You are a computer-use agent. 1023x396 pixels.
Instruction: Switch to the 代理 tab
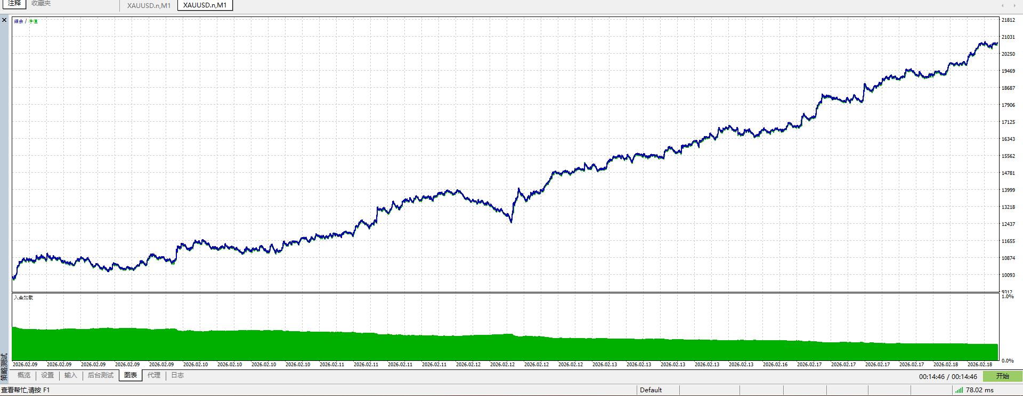coord(154,375)
